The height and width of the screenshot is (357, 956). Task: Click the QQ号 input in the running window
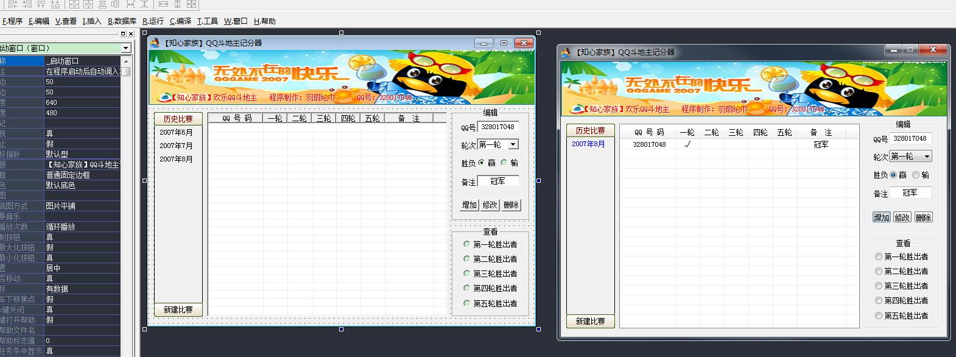[910, 138]
